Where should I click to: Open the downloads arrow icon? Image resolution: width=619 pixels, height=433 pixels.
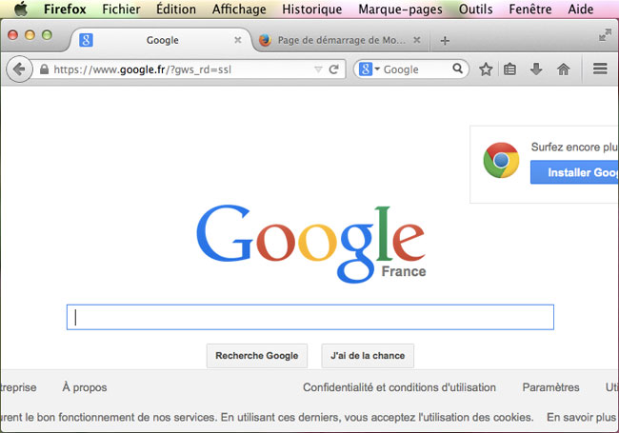[536, 69]
